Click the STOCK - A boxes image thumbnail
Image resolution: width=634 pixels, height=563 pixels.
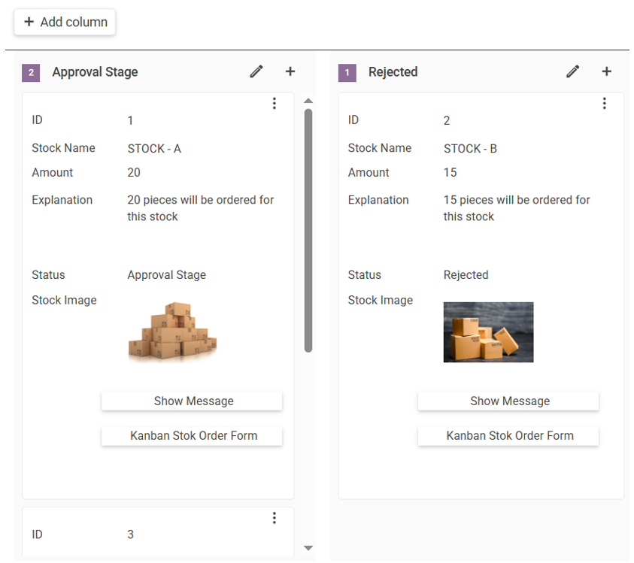click(x=173, y=332)
